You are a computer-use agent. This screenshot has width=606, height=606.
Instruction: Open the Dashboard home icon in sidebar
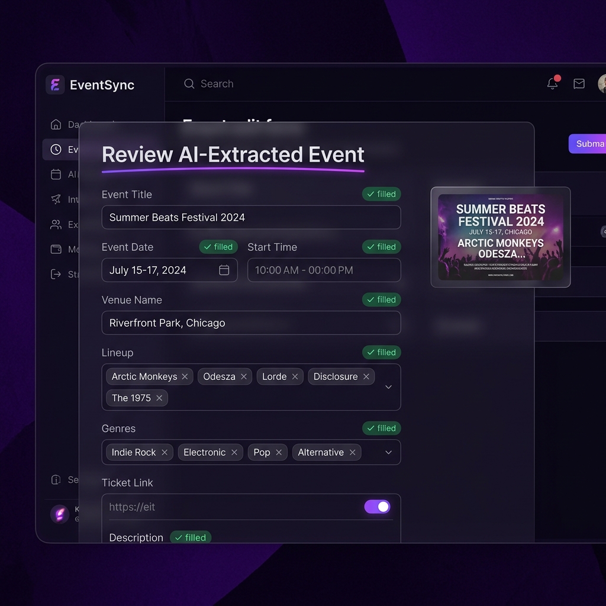[56, 124]
